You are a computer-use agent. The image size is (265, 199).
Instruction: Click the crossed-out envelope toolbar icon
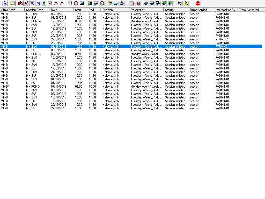(70, 3)
